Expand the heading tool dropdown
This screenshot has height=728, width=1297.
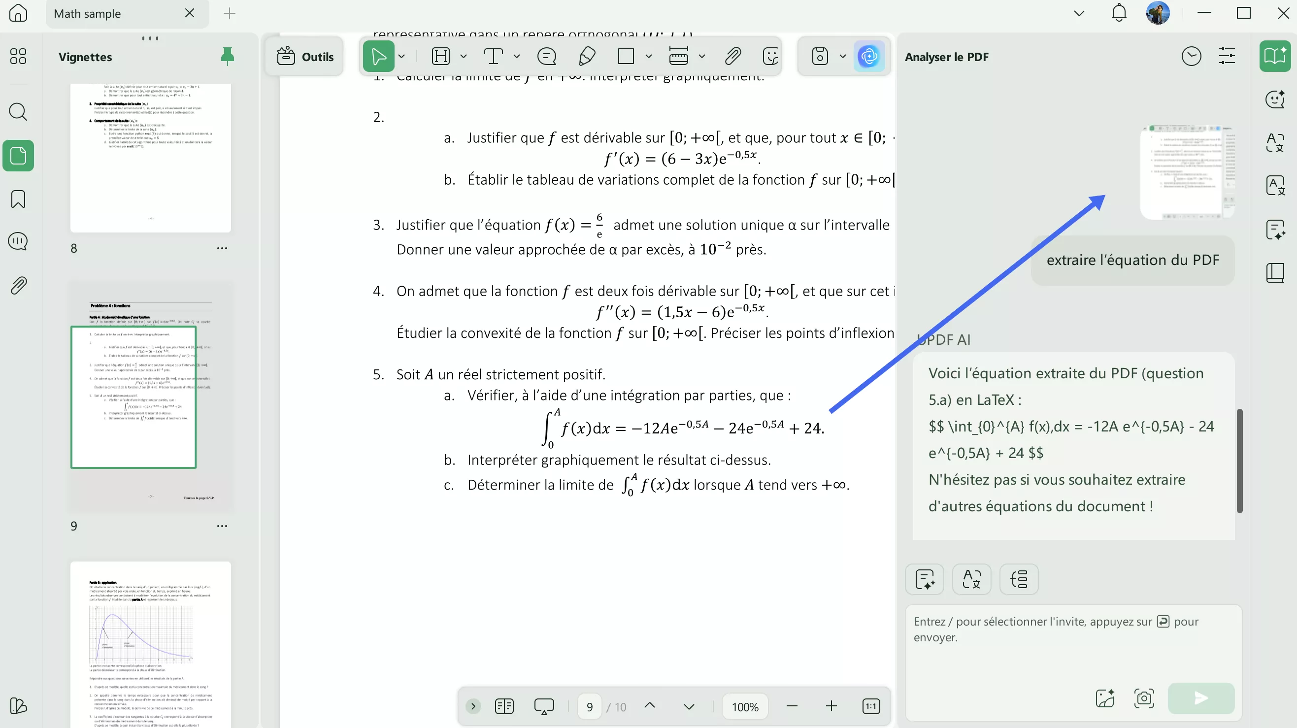click(x=464, y=56)
